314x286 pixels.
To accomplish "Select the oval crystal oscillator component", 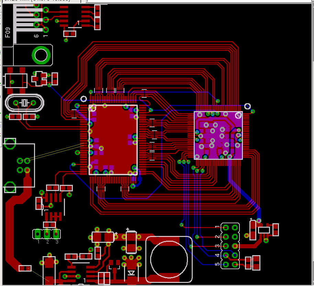I will click(24, 103).
